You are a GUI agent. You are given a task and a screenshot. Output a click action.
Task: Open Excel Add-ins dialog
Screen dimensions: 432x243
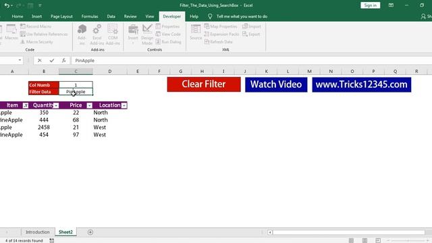[x=97, y=34]
